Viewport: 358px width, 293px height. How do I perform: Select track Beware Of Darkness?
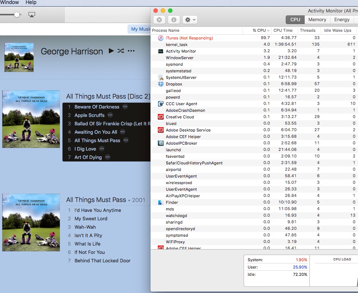click(107, 107)
